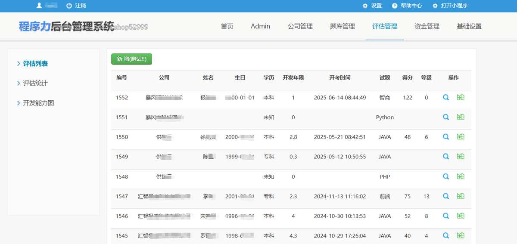
Task: Click the Python test cell in row 1551
Action: [x=385, y=117]
